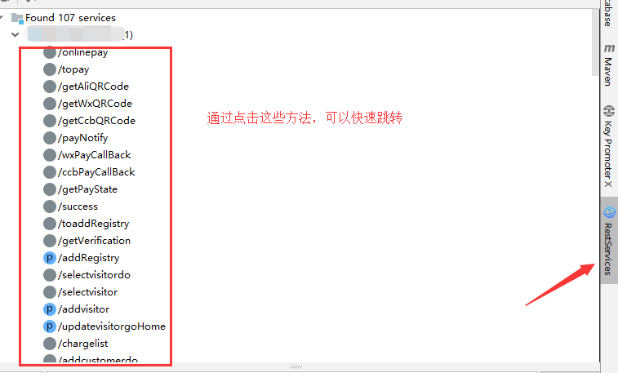
Task: Select the Found 107 services root node
Action: pos(70,18)
